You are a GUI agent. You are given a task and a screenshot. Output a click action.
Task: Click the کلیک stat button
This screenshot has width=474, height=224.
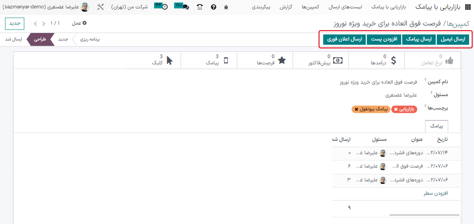pos(160,60)
